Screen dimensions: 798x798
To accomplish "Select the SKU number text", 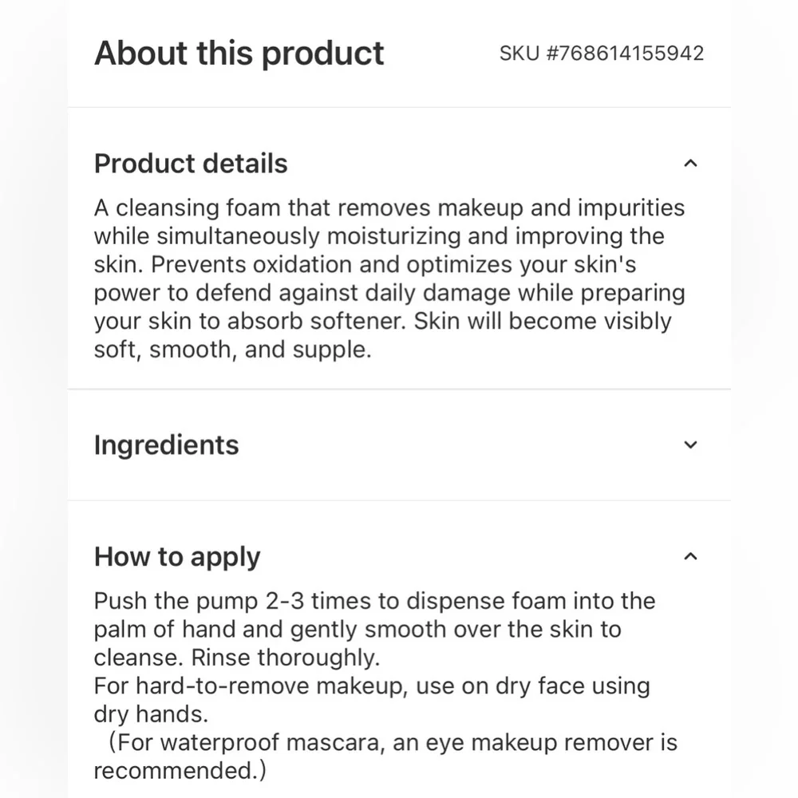I will 602,53.
